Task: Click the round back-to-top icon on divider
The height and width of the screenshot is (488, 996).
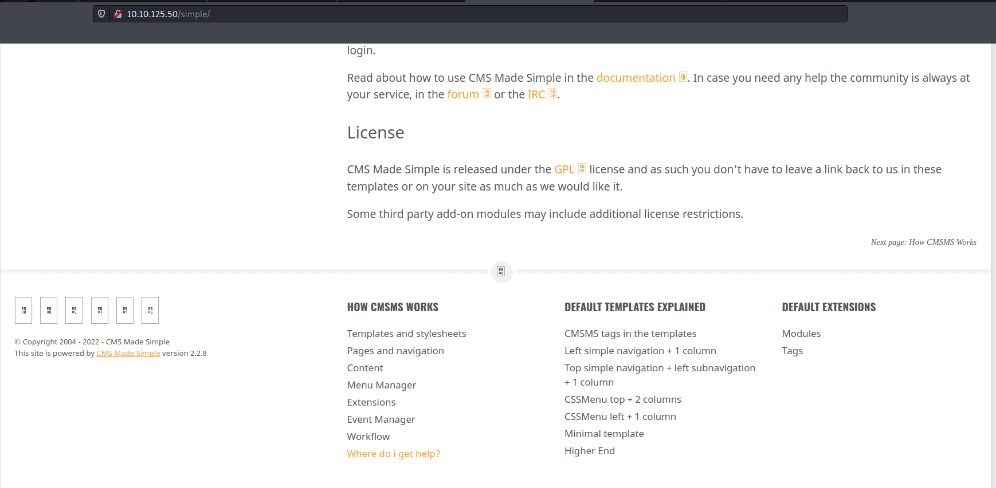Action: (501, 272)
